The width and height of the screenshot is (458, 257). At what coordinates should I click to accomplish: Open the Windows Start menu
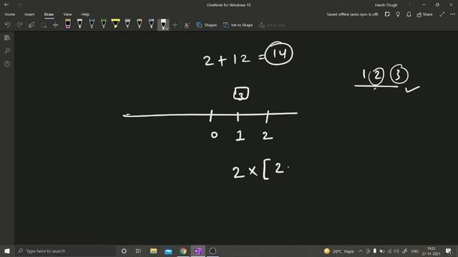(7, 251)
